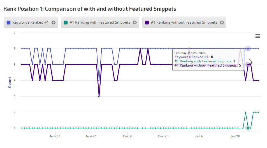The width and height of the screenshot is (267, 148).
Task: Click gear icon for With Featured Snippets series
Action: (x=134, y=22)
